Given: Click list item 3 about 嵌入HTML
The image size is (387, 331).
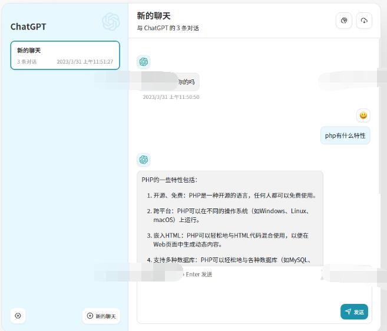Looking at the screenshot, I should pos(227,240).
